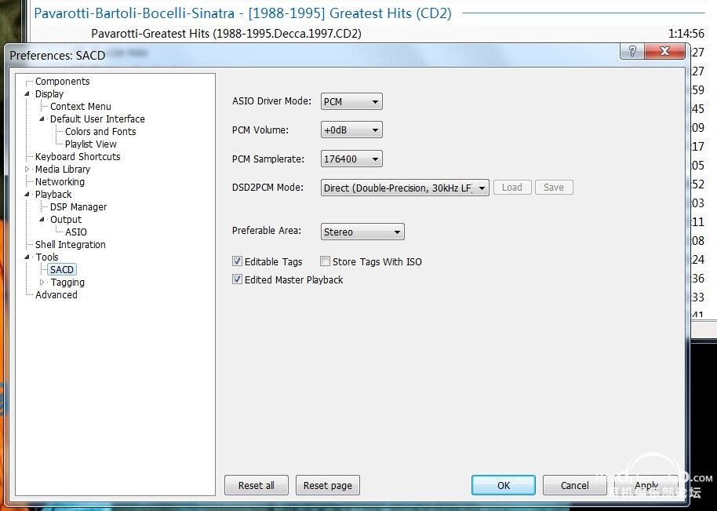Select Components in the preferences tree
717x511 pixels.
(x=62, y=82)
